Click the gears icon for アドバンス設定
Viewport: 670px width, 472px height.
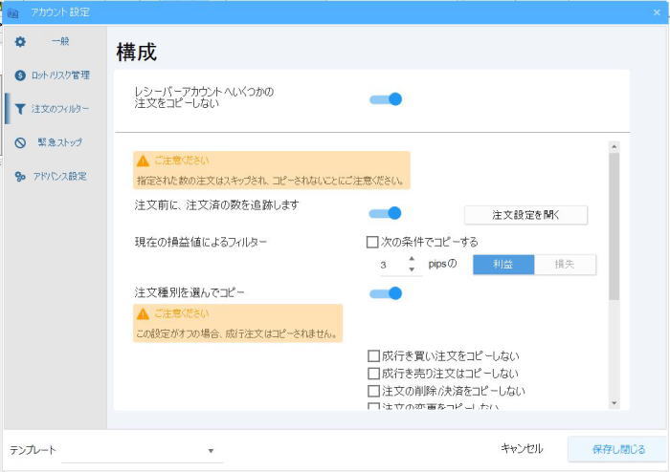tap(20, 177)
